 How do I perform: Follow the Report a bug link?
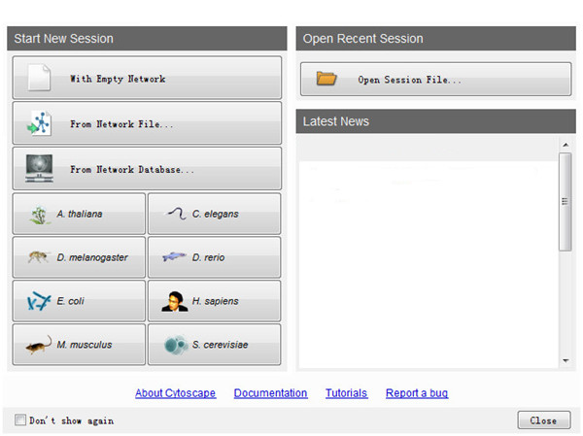point(417,393)
